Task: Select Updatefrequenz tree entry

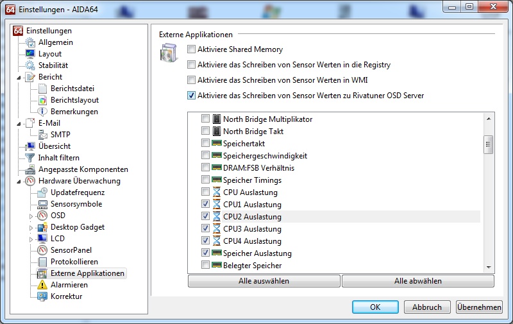Action: tap(78, 192)
